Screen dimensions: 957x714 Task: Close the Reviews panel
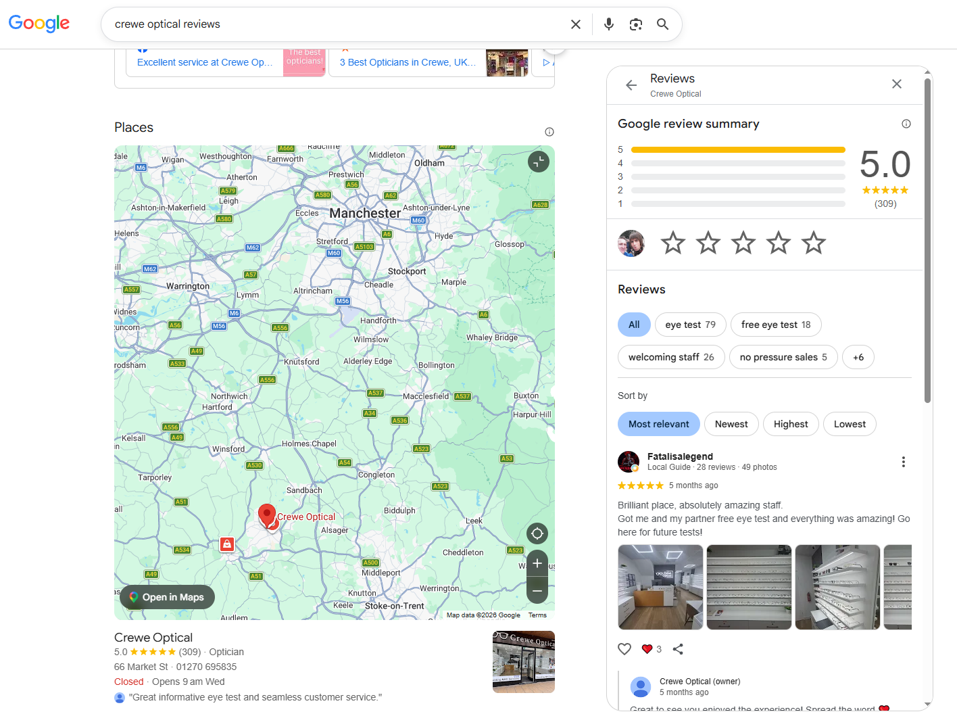point(897,84)
